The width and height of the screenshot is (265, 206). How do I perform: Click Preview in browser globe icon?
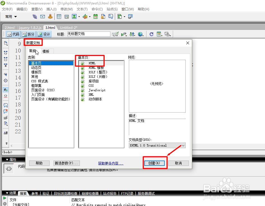click(140, 34)
